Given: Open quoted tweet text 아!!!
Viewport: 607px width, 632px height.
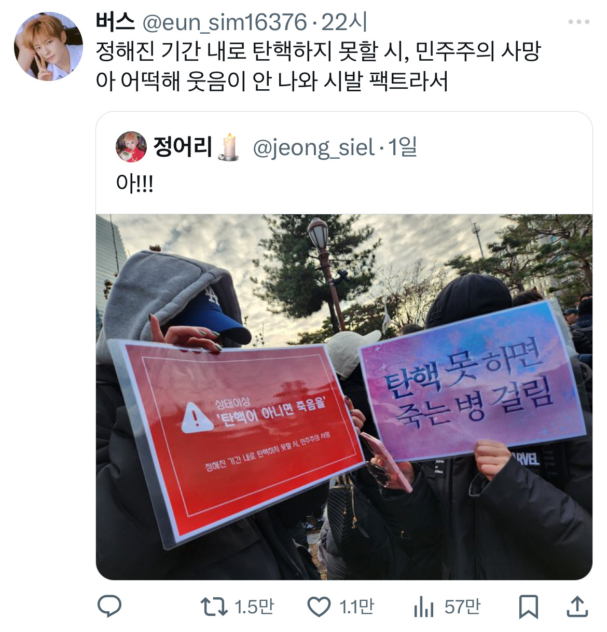Looking at the screenshot, I should 135,183.
